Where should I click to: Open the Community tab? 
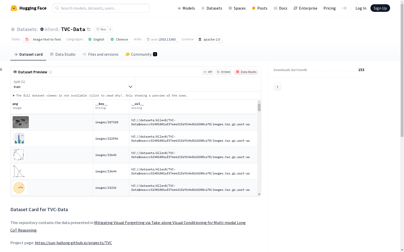pos(141,54)
